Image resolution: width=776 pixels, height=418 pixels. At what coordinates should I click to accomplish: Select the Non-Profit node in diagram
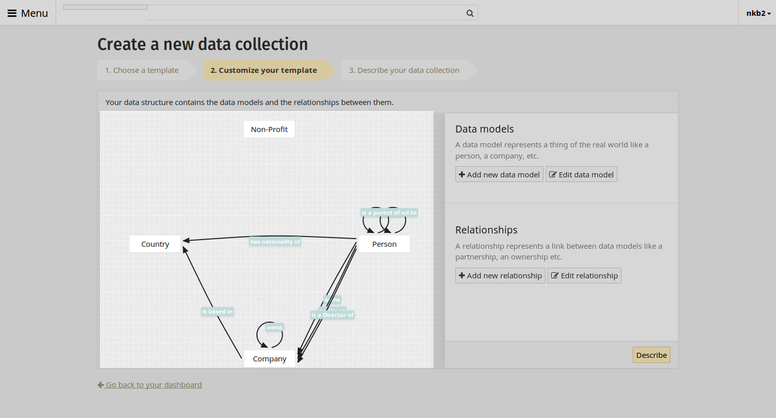click(x=269, y=129)
